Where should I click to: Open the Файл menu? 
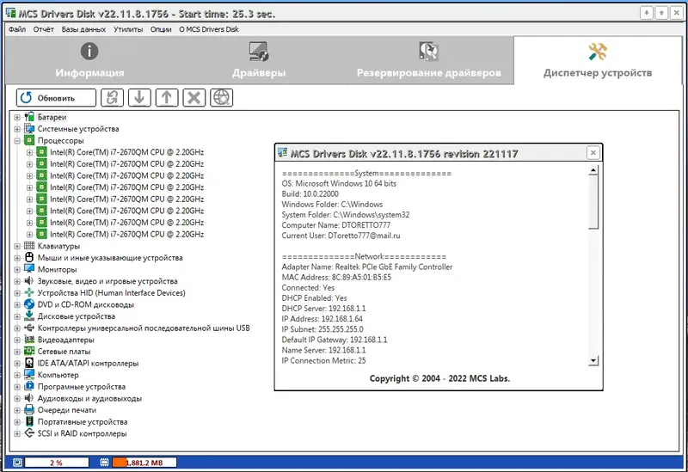(x=17, y=29)
